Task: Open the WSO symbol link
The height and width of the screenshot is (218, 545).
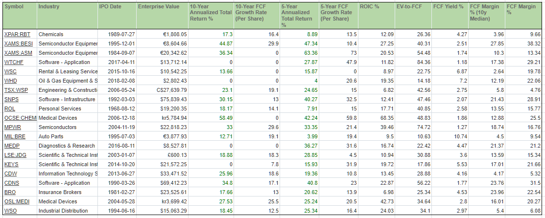Action: (x=10, y=211)
